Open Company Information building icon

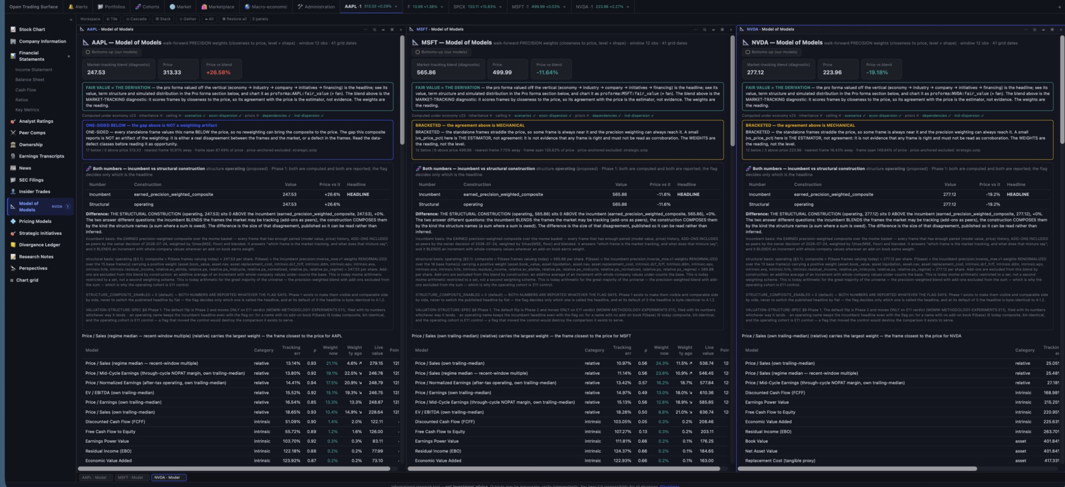tap(13, 41)
